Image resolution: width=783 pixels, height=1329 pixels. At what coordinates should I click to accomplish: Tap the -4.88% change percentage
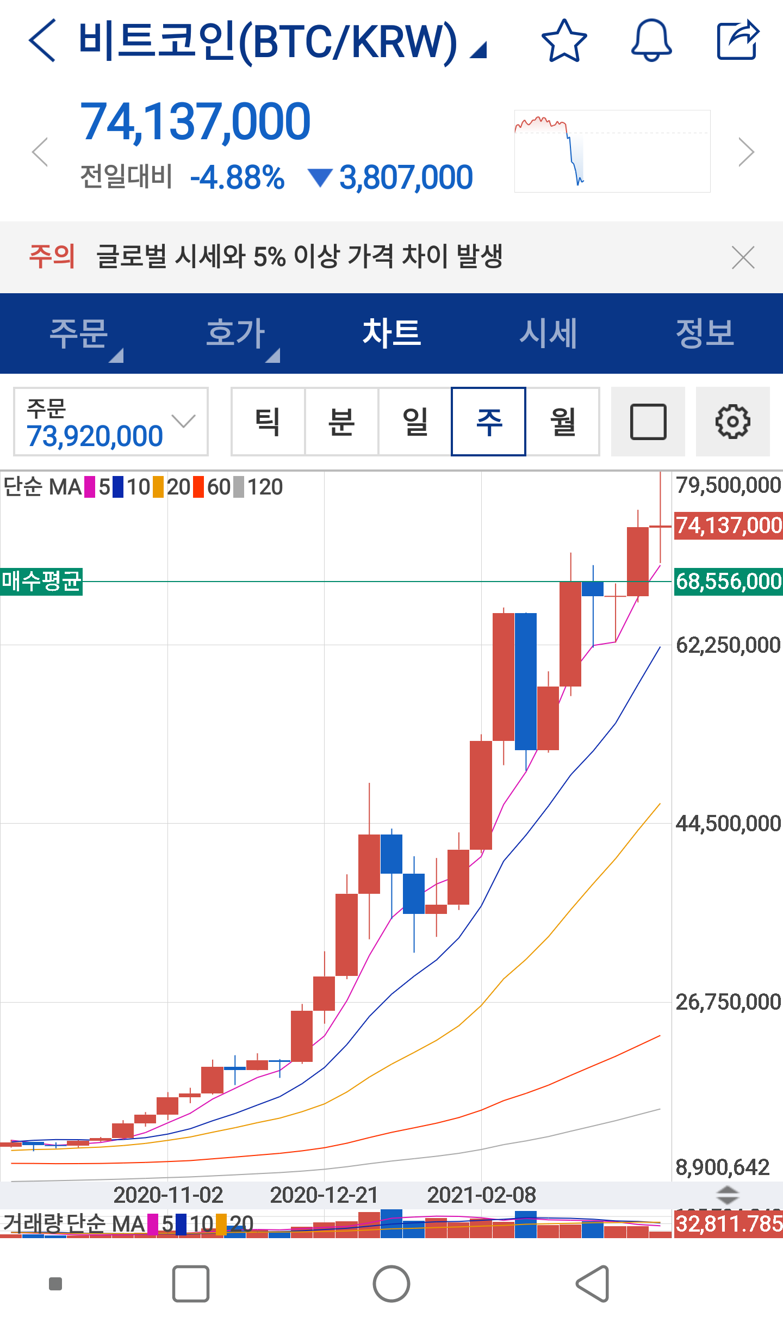pos(237,177)
